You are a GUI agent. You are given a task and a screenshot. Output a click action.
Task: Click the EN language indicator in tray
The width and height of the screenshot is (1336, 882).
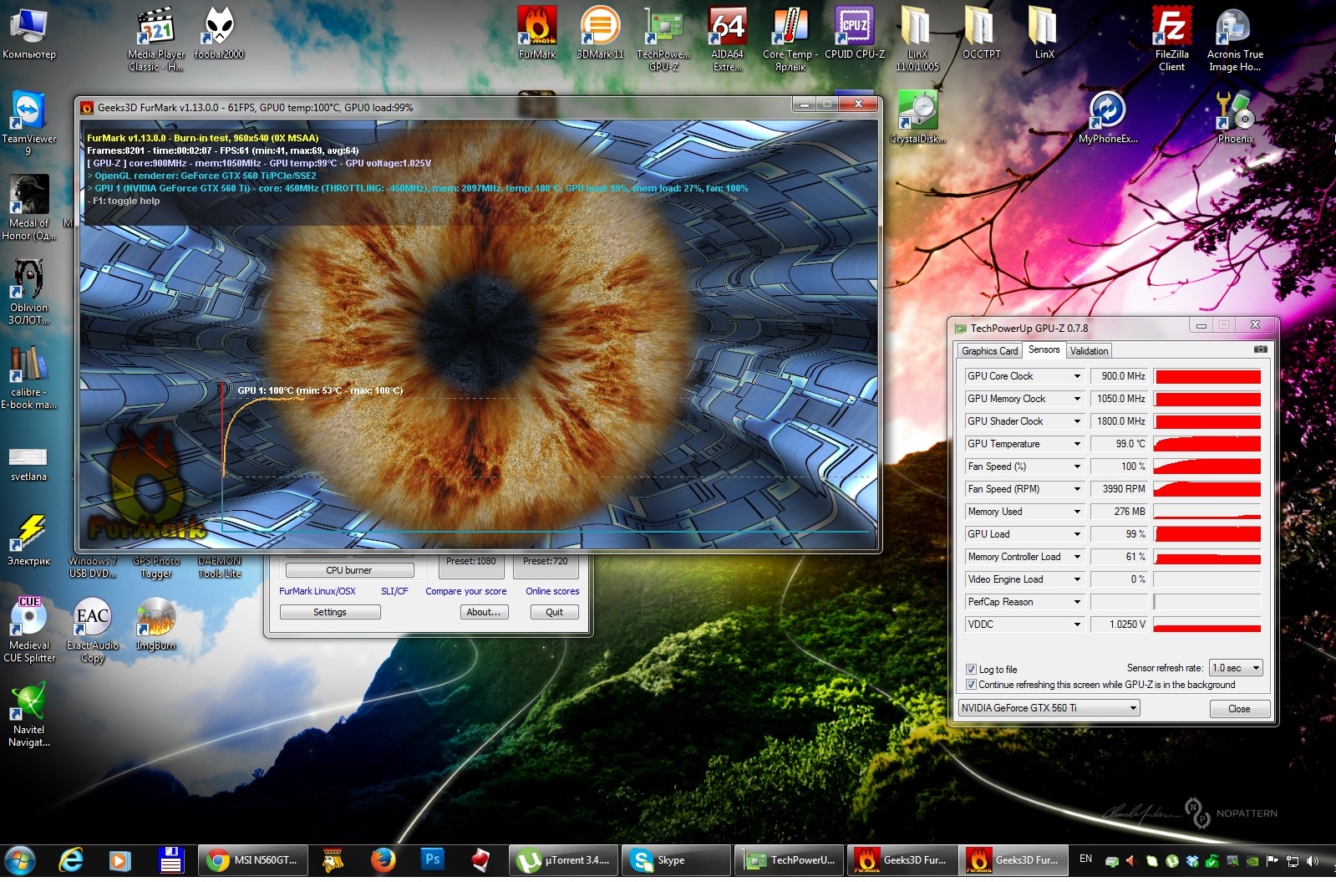1085,859
